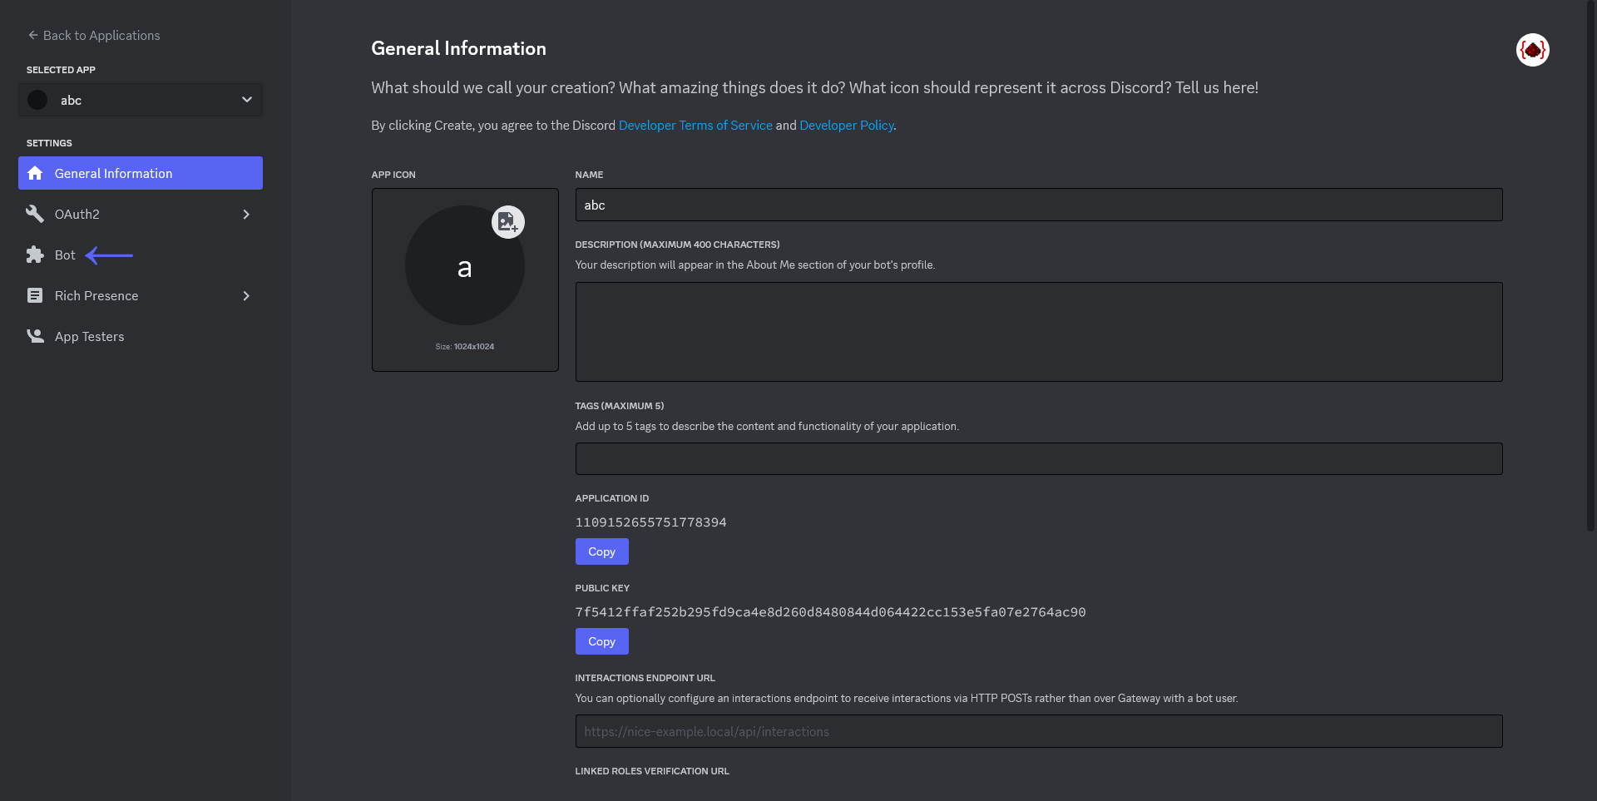This screenshot has width=1597, height=801.
Task: Open the user profile avatar
Action: (x=1532, y=50)
